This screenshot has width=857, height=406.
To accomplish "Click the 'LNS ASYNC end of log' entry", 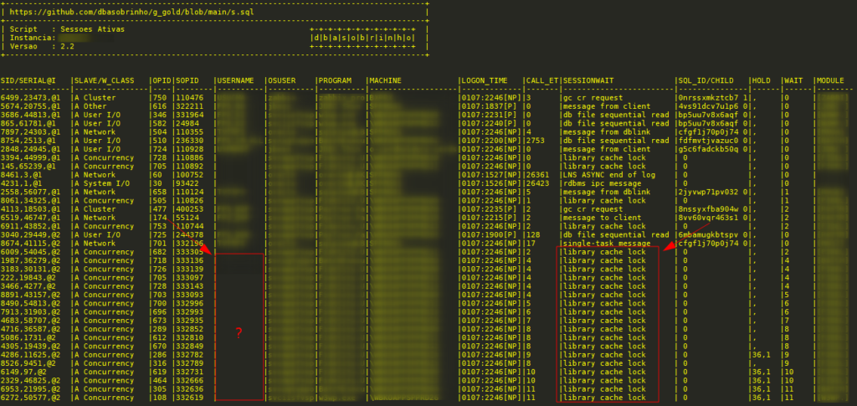I will (x=604, y=174).
